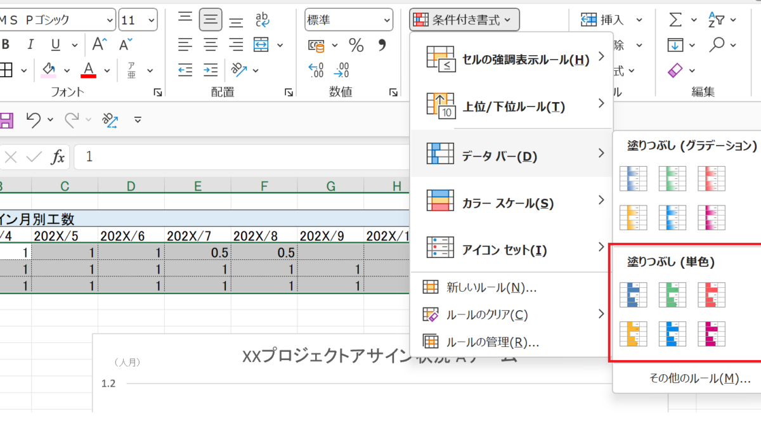Open the font size dropdown

pyautogui.click(x=151, y=20)
